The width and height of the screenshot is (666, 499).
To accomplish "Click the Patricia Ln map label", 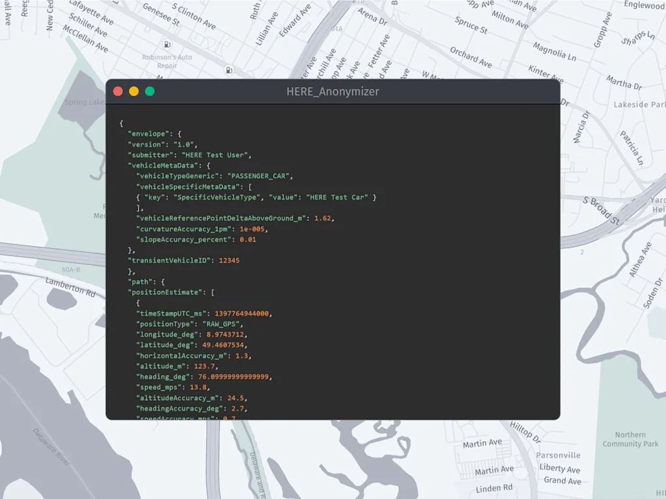I will click(x=632, y=148).
